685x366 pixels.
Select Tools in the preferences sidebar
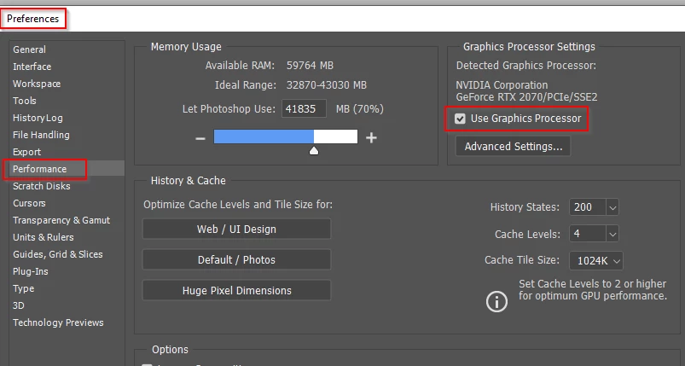pos(25,101)
